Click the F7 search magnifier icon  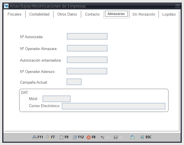coord(48,137)
